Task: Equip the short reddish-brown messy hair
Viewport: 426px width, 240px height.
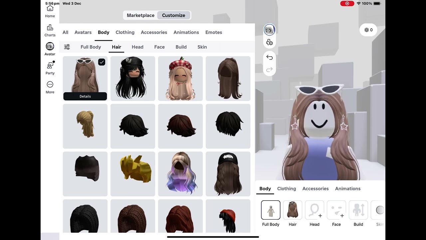Action: pos(180,126)
